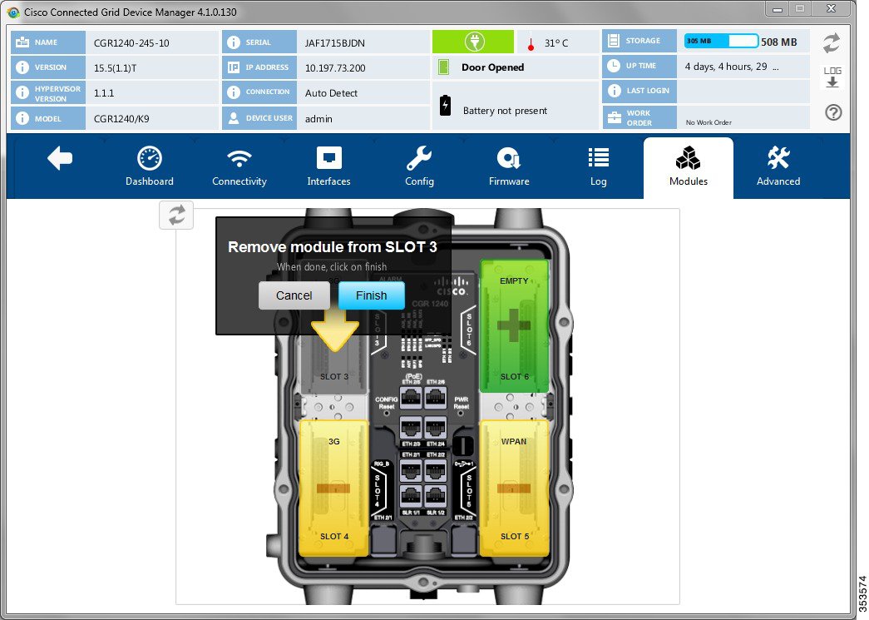
Task: Click the Auto Detect connection value
Action: (x=331, y=93)
